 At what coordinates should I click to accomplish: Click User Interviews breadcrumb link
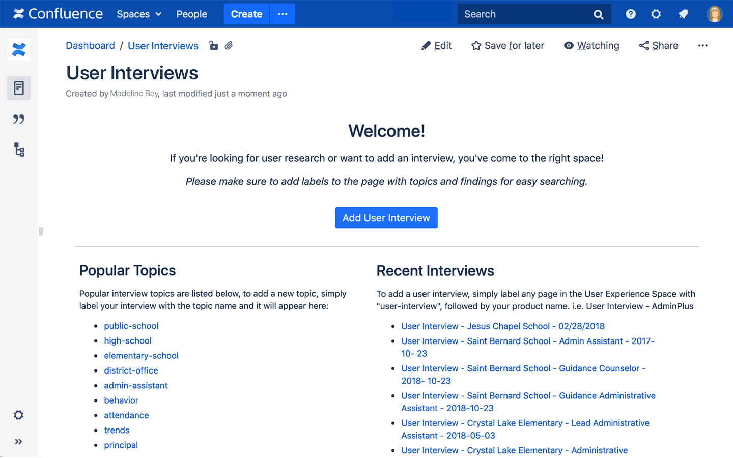163,46
